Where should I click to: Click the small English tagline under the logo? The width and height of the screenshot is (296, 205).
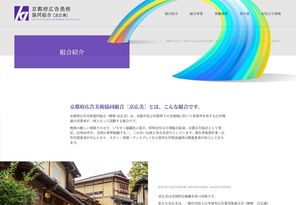click(55, 20)
